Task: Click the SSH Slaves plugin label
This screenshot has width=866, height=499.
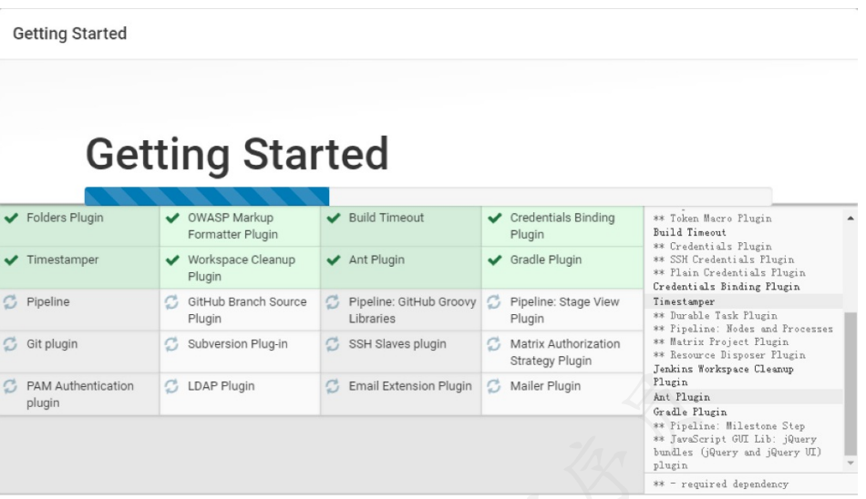Action: (397, 344)
